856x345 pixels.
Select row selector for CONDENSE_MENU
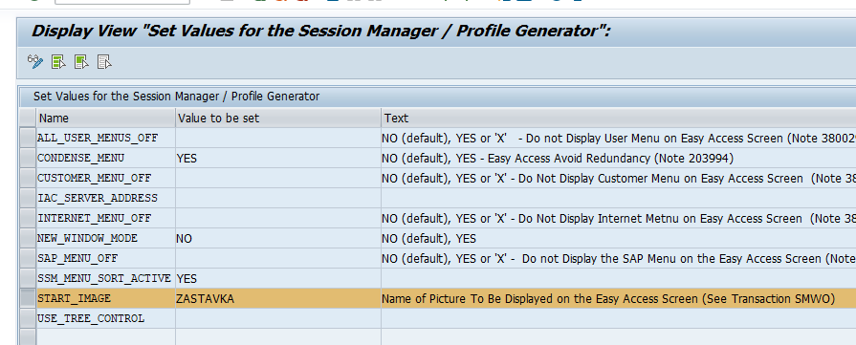pyautogui.click(x=28, y=159)
